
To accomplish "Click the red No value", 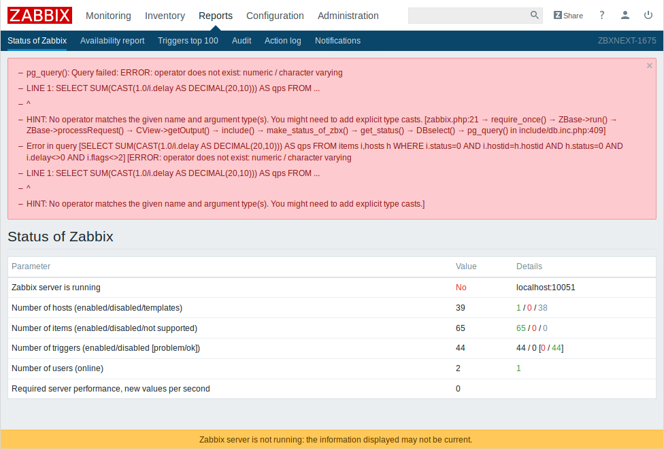I will point(461,288).
